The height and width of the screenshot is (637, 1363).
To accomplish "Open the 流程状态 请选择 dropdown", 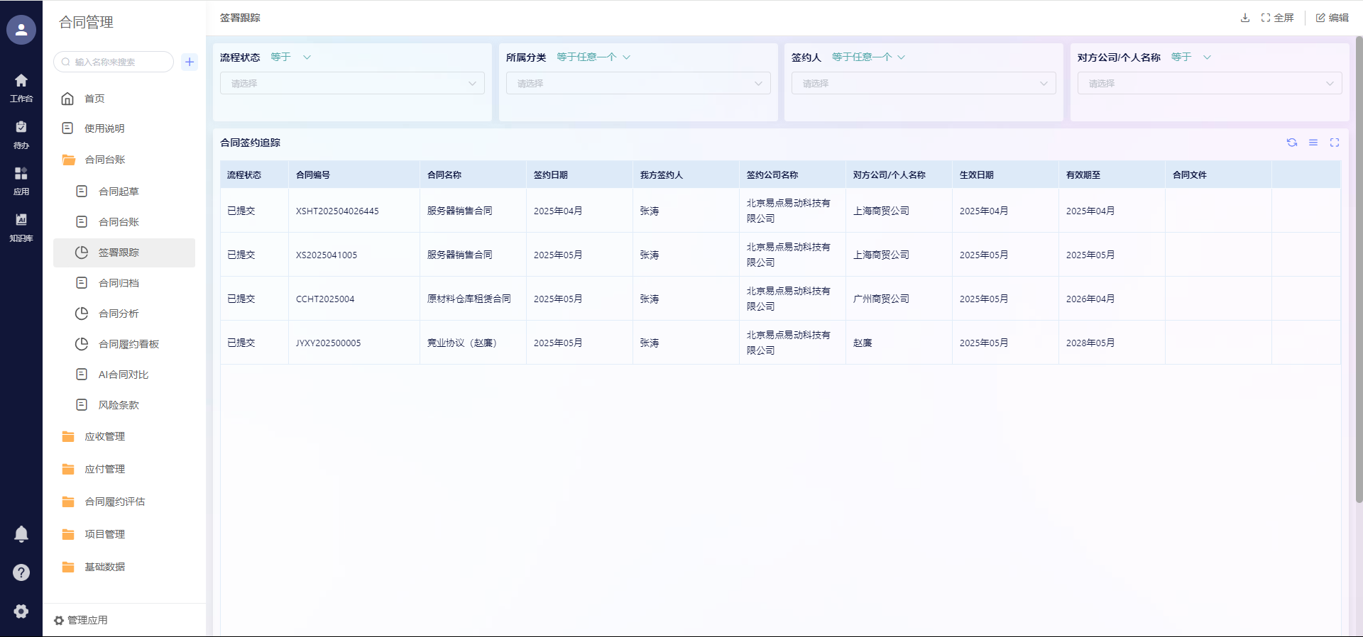I will point(352,84).
